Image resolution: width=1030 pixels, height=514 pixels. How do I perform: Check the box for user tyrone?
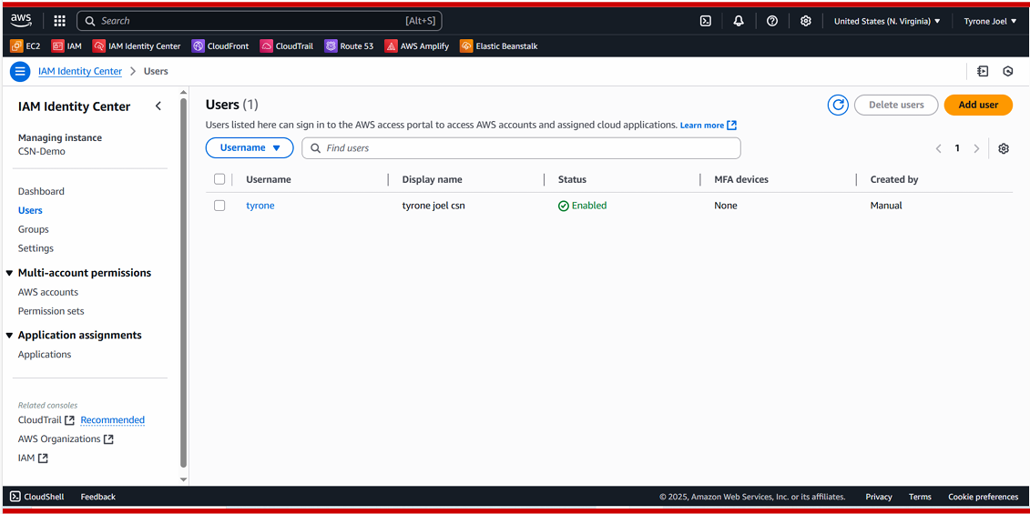[x=219, y=206]
